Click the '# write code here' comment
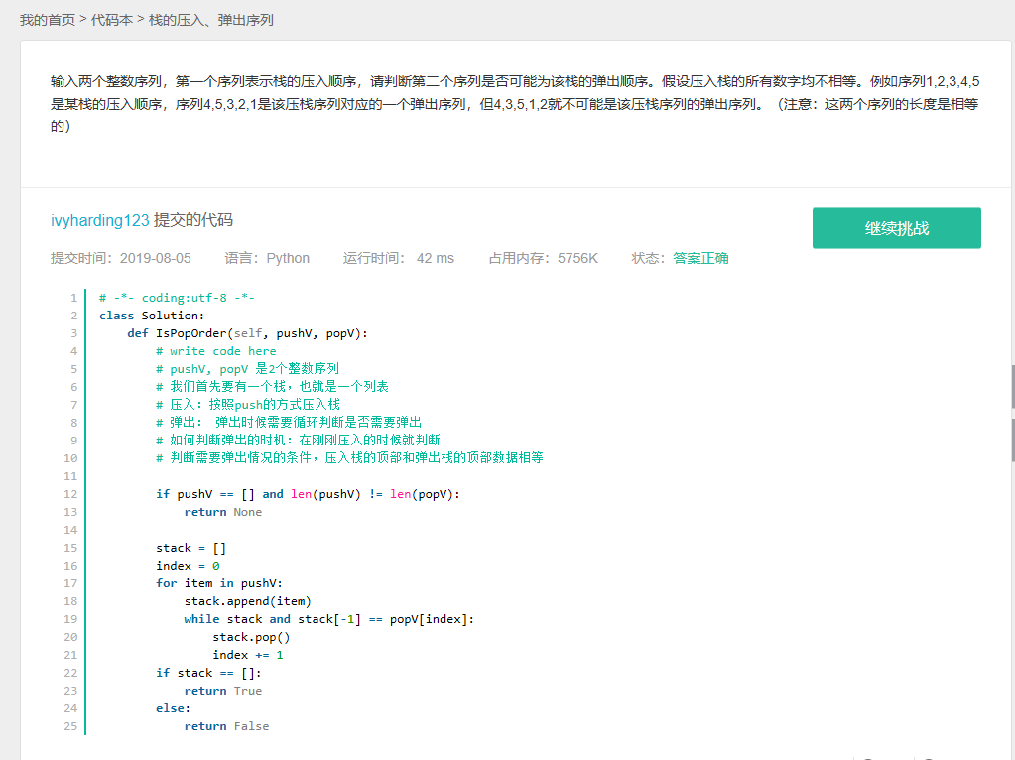Screen dimensions: 1015x760 click(215, 351)
